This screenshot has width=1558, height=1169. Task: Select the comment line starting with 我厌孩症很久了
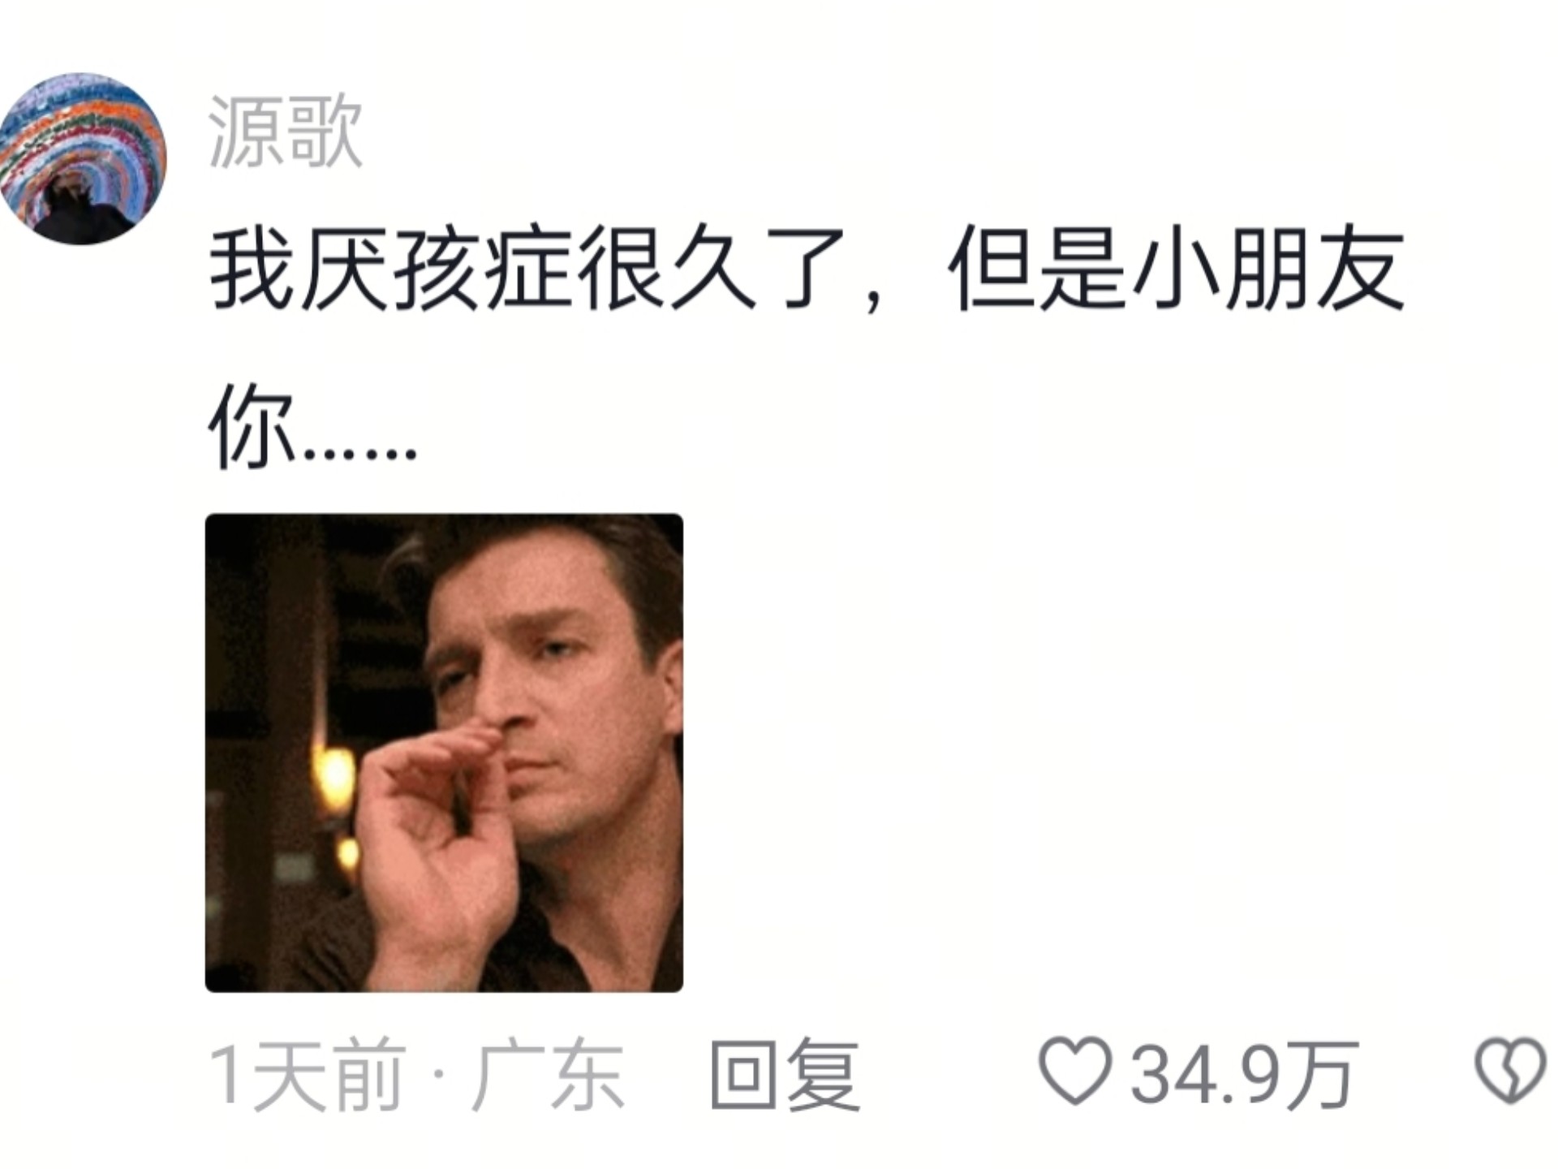(807, 269)
